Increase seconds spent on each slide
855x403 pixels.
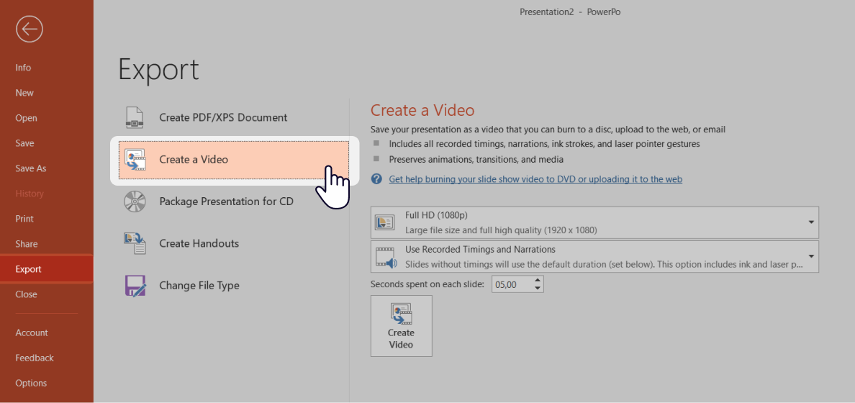tap(538, 280)
